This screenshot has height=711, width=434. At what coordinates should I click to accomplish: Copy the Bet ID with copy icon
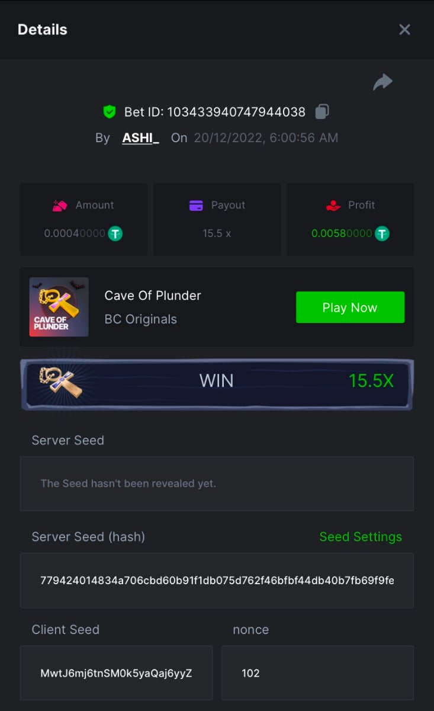coord(322,111)
